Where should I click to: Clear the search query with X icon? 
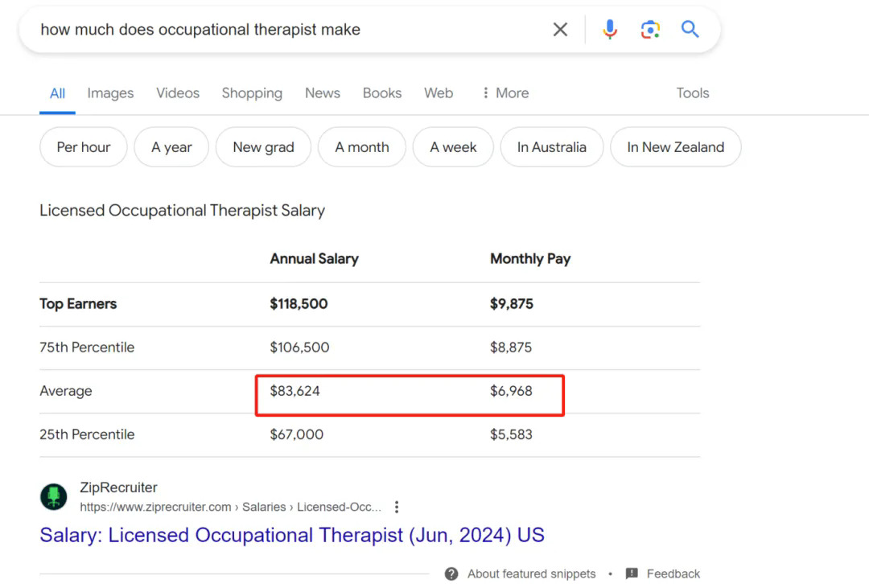[560, 30]
